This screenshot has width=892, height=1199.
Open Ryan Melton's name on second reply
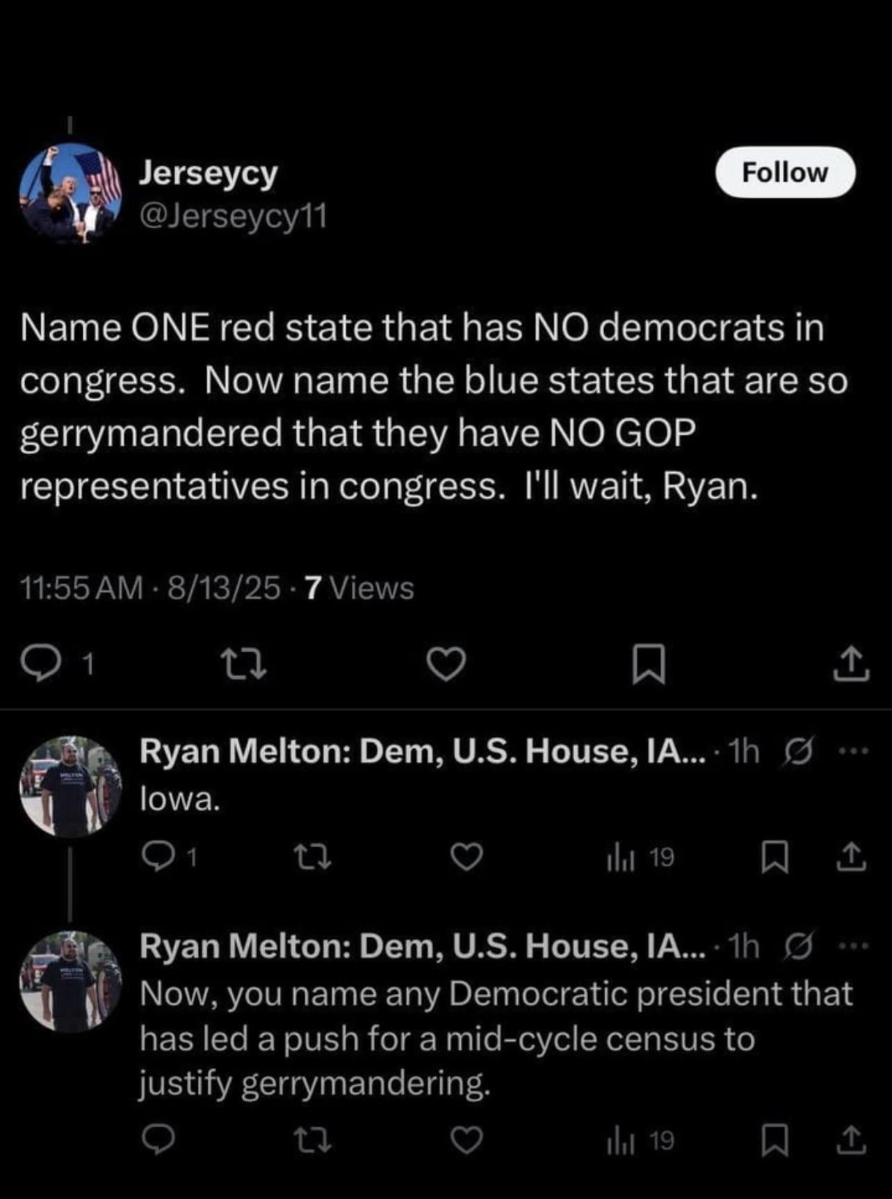click(421, 947)
